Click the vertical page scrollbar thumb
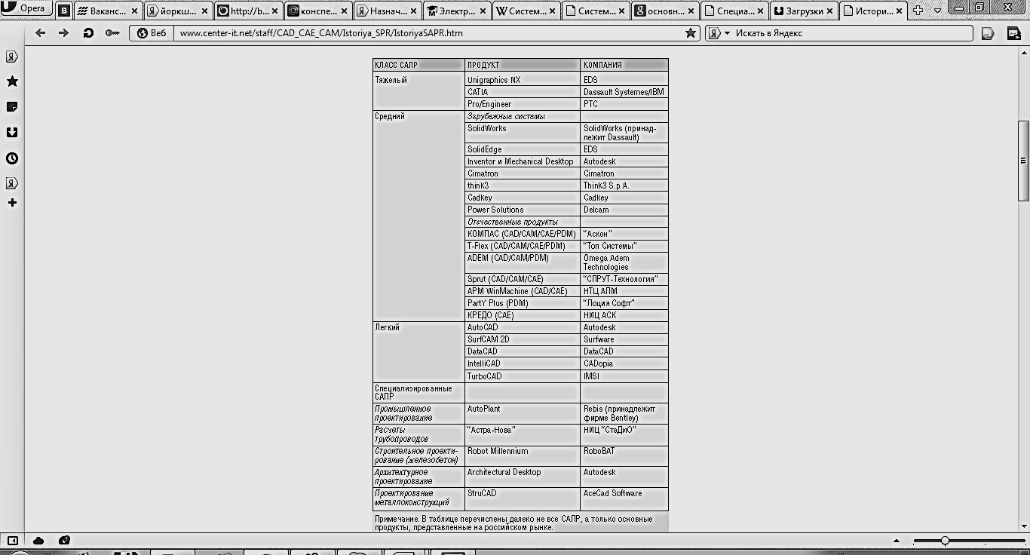The image size is (1030, 555). click(1023, 161)
